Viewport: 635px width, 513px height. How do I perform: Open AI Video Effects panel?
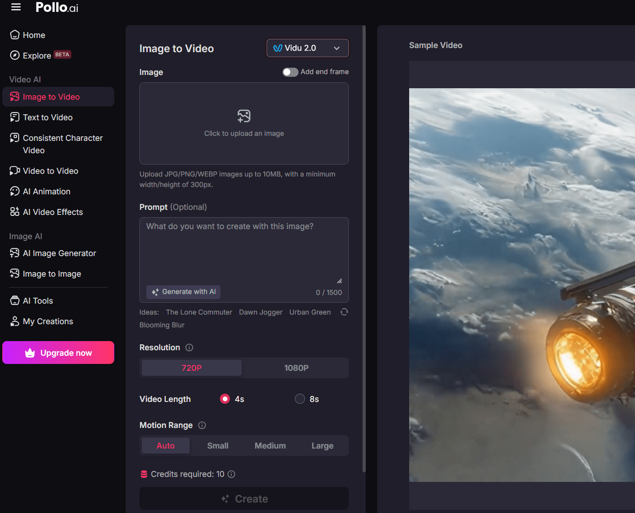coord(53,212)
